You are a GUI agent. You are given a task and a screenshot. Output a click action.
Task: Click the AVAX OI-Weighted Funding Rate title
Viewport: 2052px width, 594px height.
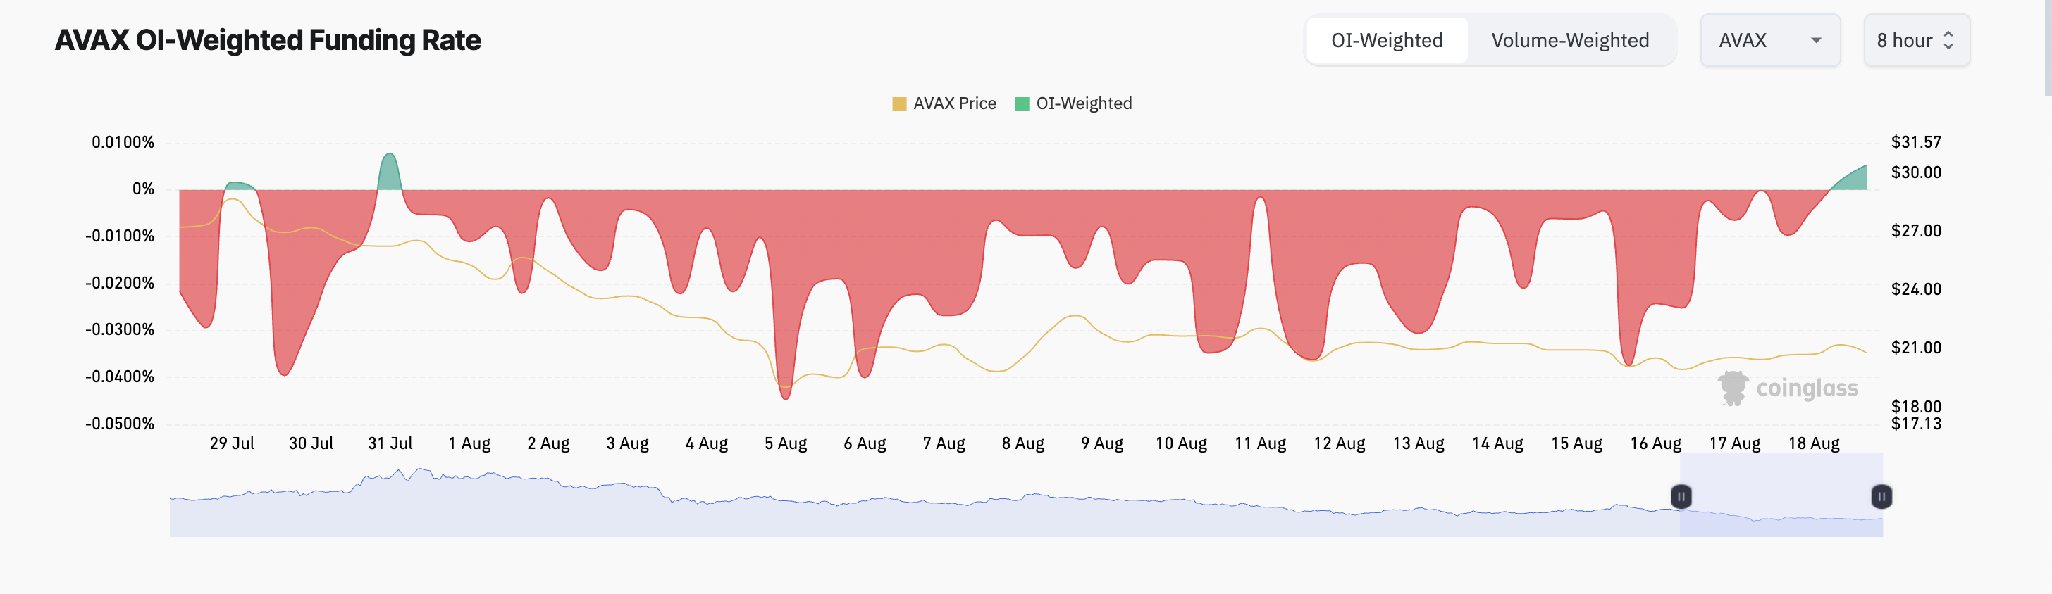[x=268, y=41]
